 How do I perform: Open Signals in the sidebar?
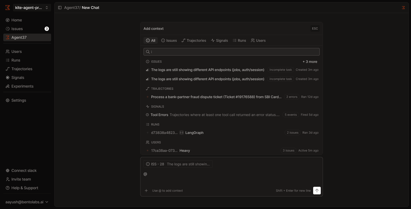tap(27, 78)
